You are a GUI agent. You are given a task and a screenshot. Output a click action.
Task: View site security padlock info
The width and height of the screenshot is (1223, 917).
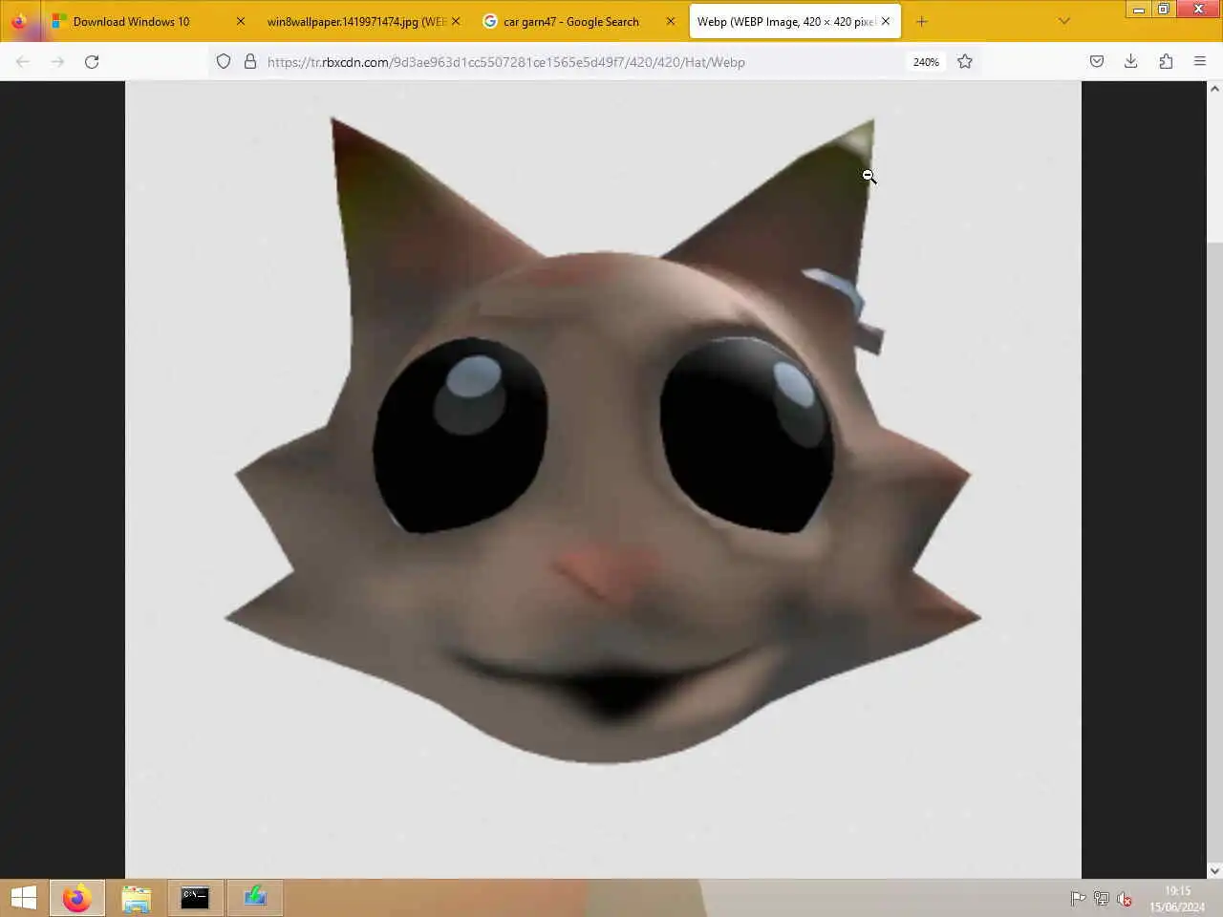249,61
